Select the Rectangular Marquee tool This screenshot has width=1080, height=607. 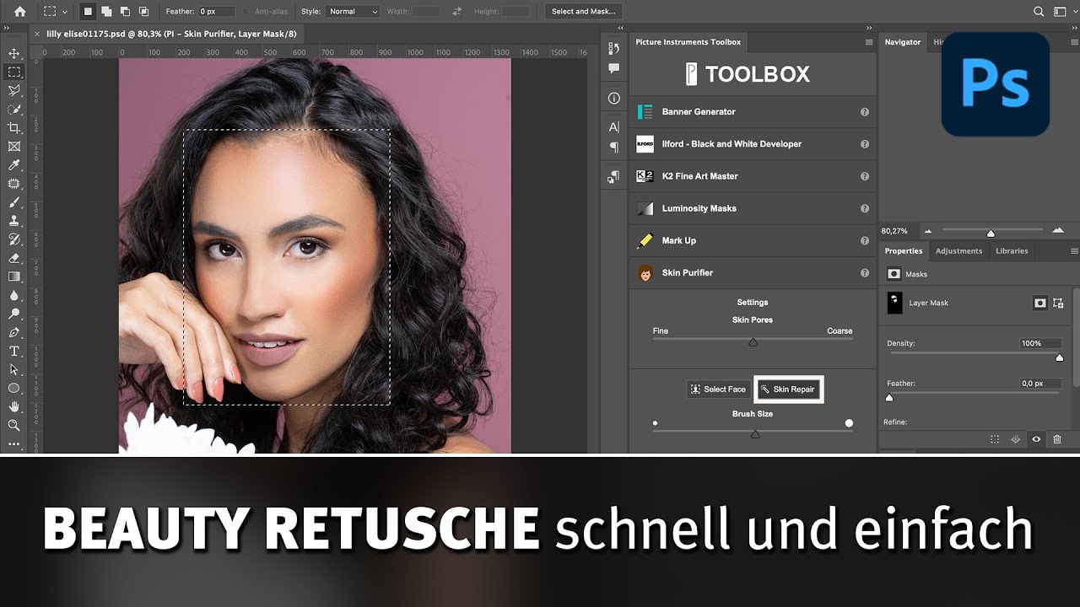(13, 73)
